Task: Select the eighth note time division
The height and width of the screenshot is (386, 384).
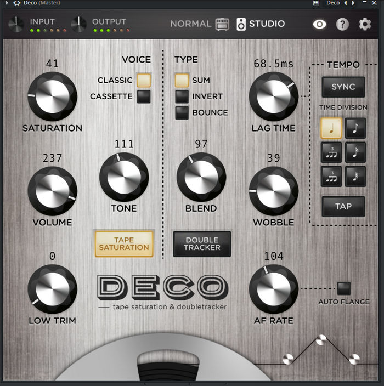Action: [355, 128]
